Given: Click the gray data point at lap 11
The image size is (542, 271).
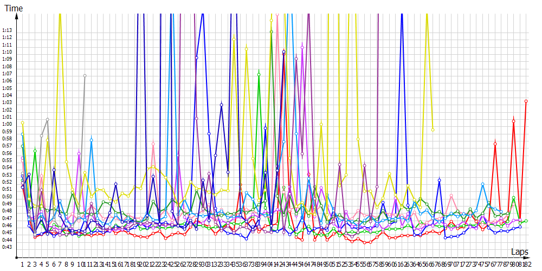Looking at the screenshot, I should (85, 76).
